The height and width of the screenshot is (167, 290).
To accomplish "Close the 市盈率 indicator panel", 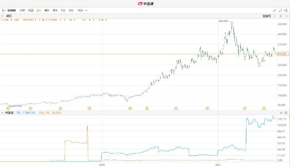I will click(x=281, y=113).
